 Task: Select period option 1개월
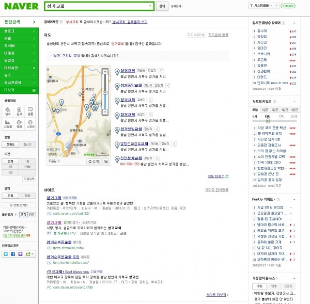pos(27,167)
